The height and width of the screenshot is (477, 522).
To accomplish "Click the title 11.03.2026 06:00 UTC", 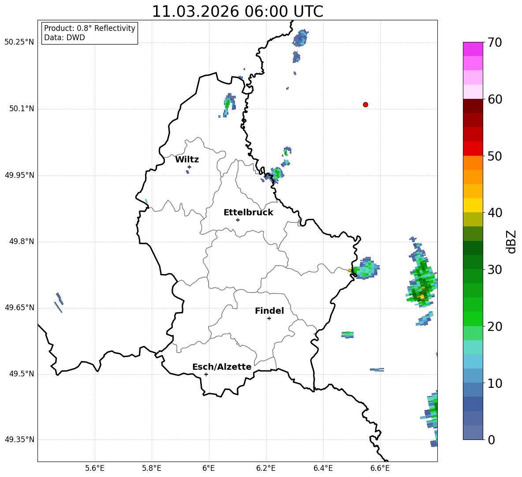I will [x=237, y=11].
